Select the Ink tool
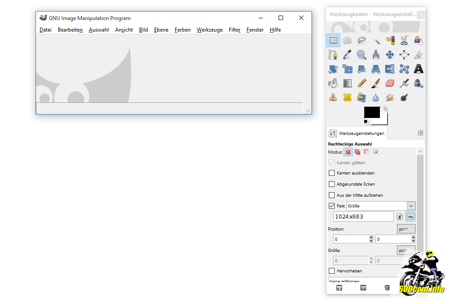 pyautogui.click(x=419, y=83)
